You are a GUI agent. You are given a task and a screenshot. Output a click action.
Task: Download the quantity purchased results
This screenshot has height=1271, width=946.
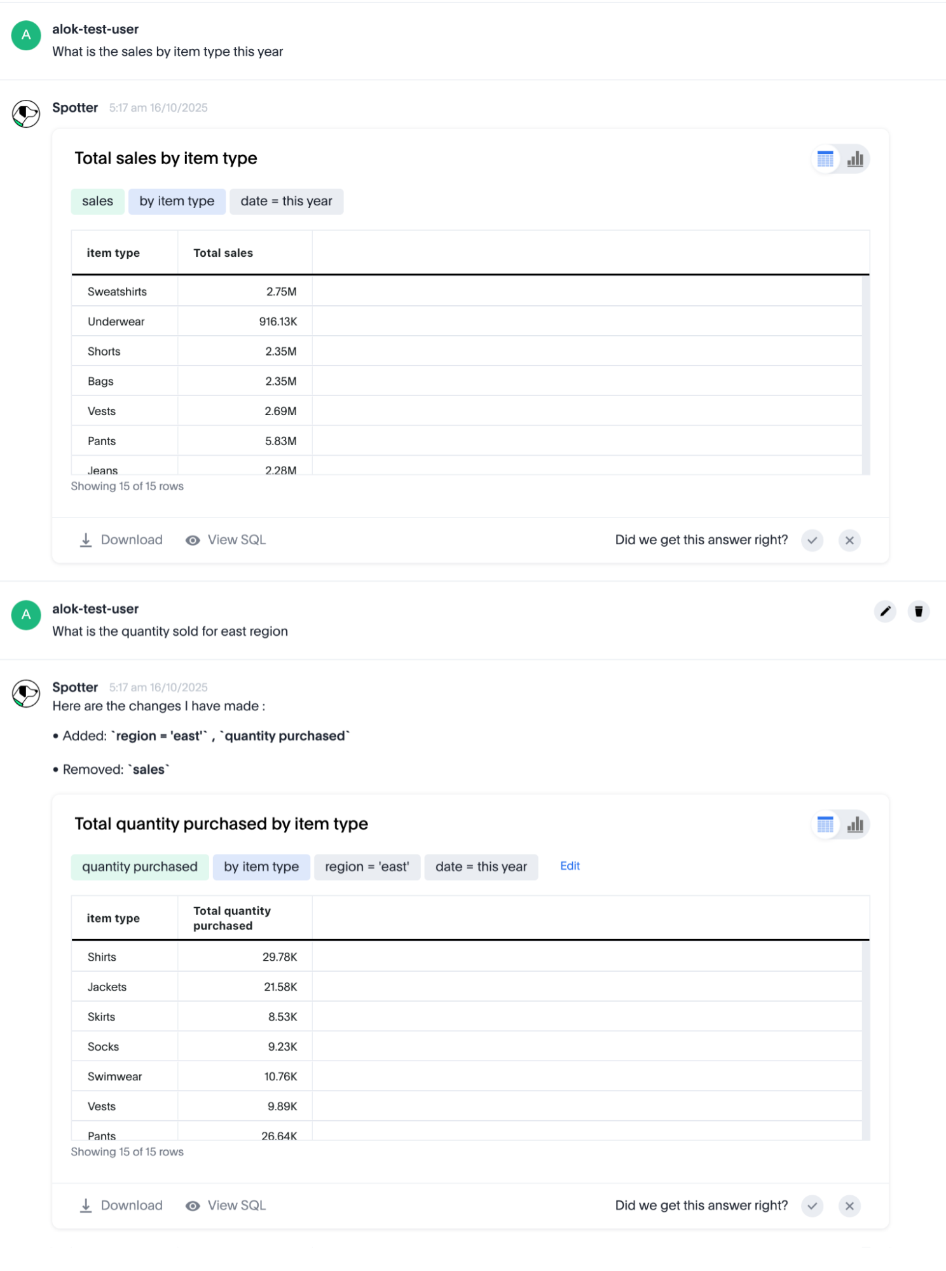tap(121, 1206)
